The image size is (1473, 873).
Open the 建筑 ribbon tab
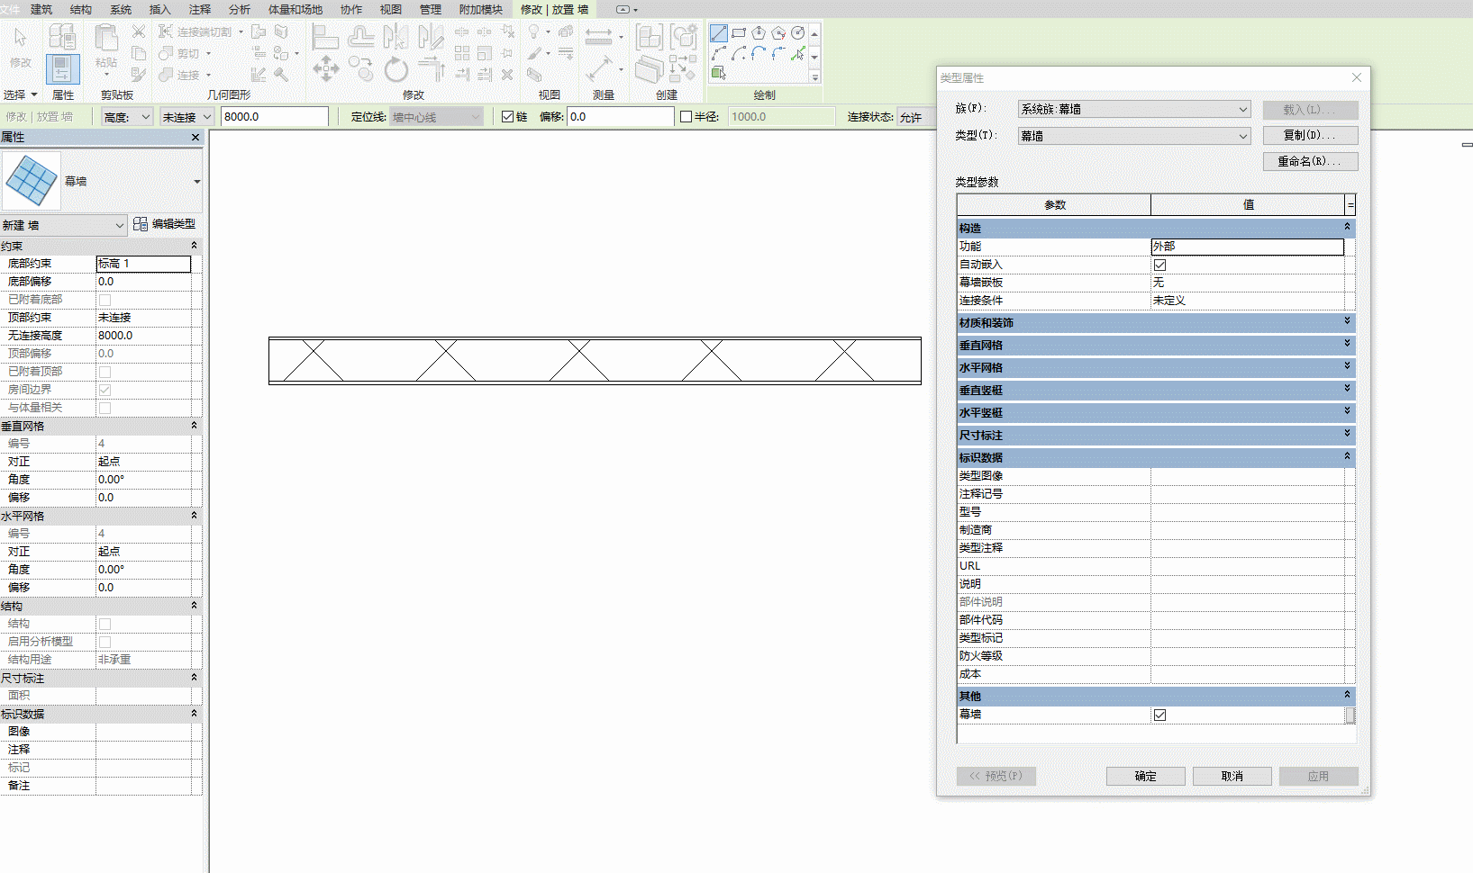[x=41, y=9]
